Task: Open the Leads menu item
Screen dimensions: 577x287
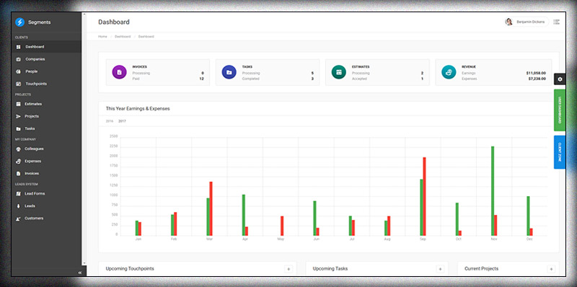Action: [46, 206]
